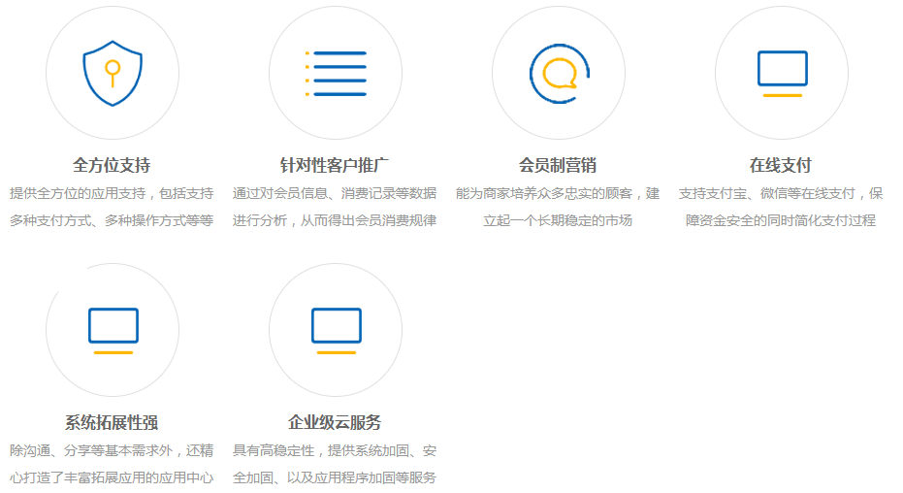Click the list icon above 针对性客户推广
The image size is (903, 493).
click(x=336, y=73)
